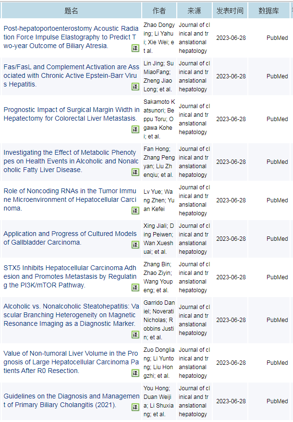Click translate icon for Surgical Margin Width article
Viewport: 293px width, 422px height.
pyautogui.click(x=135, y=129)
